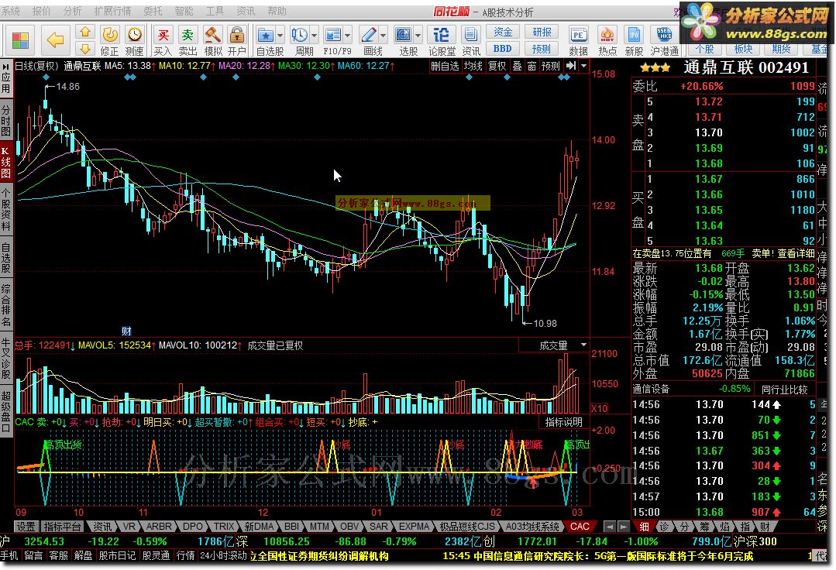836x570 pixels.
Task: Expand the F10/F9 dropdown arrow
Action: tap(348, 36)
